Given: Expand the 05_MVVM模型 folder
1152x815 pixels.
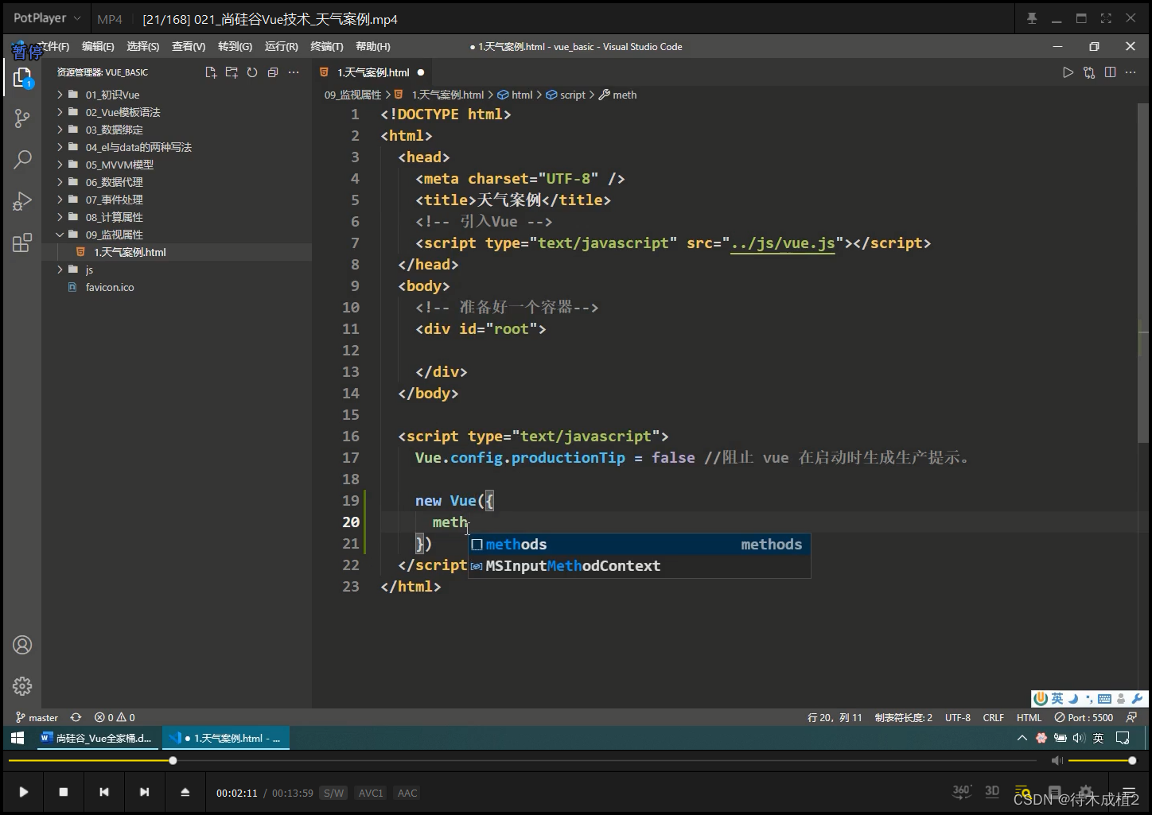Looking at the screenshot, I should point(177,165).
